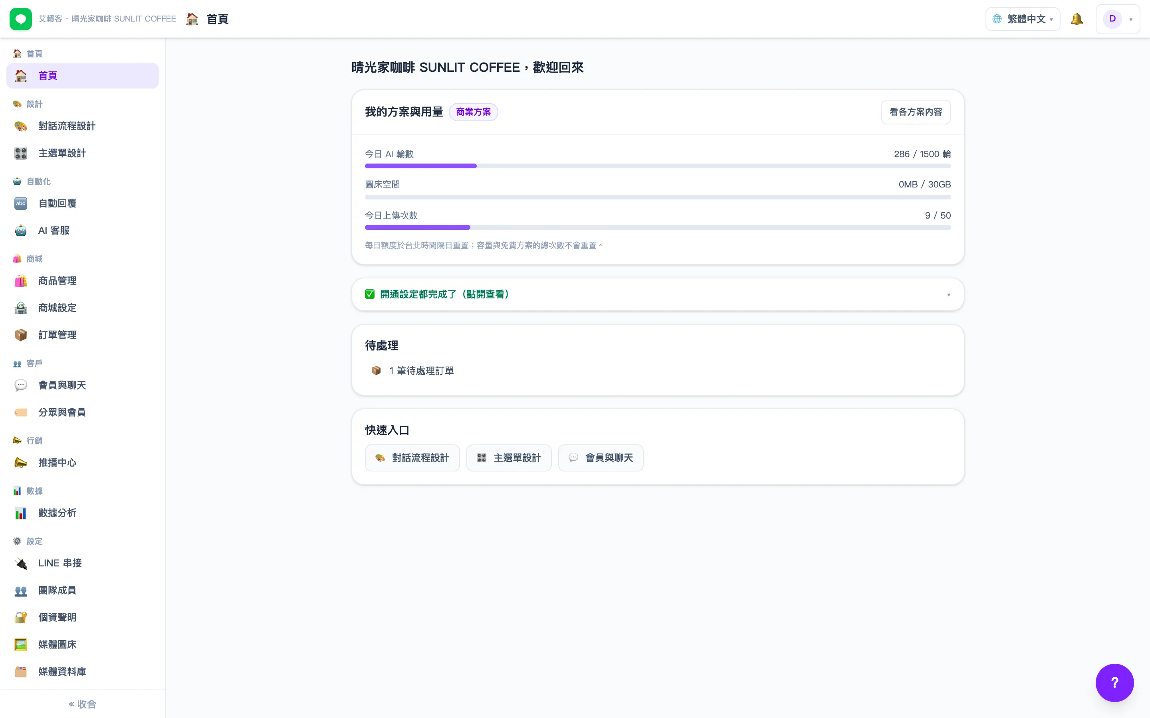The width and height of the screenshot is (1150, 718).
Task: Navigate to AI 客服
Action: click(x=83, y=230)
